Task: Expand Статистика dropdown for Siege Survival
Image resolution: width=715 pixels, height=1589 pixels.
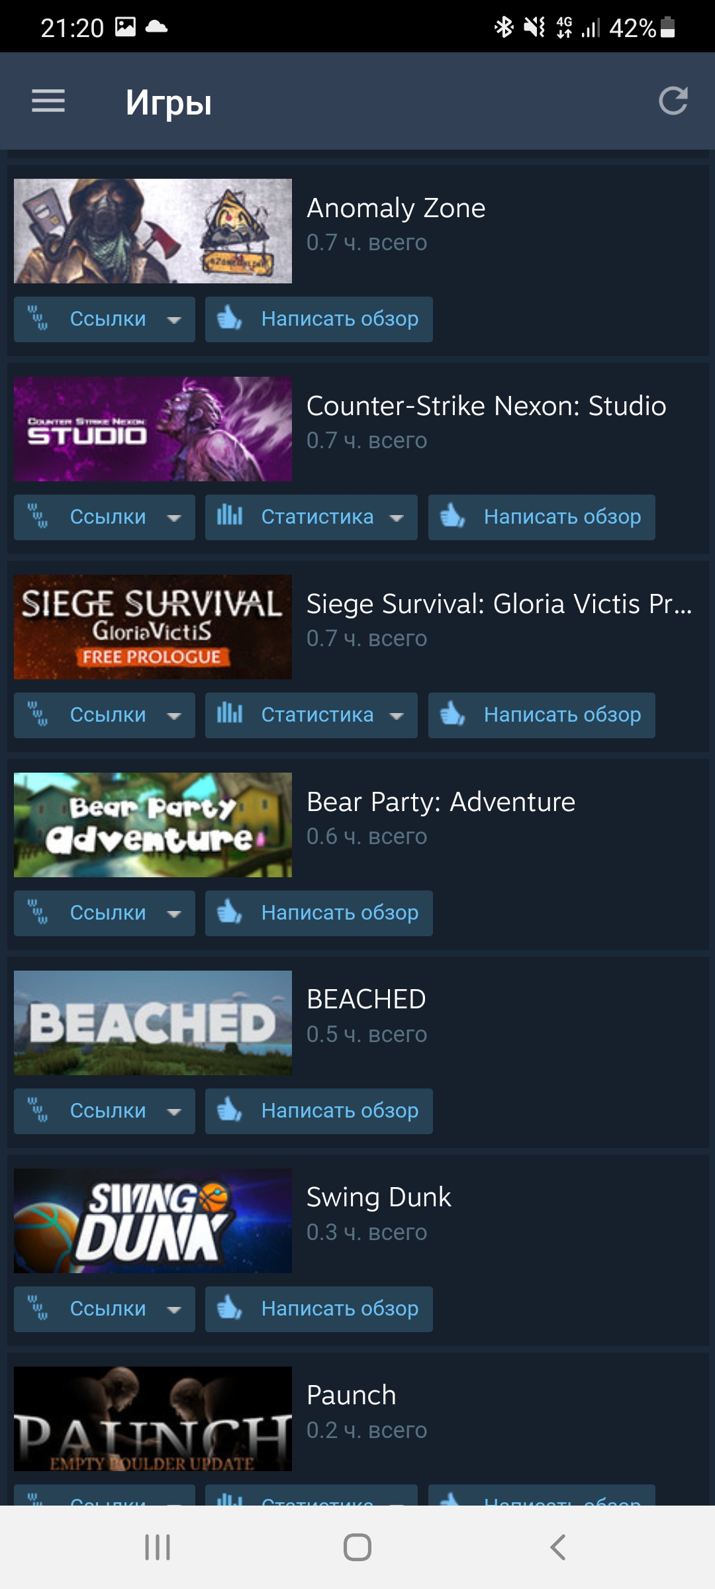Action: click(311, 715)
